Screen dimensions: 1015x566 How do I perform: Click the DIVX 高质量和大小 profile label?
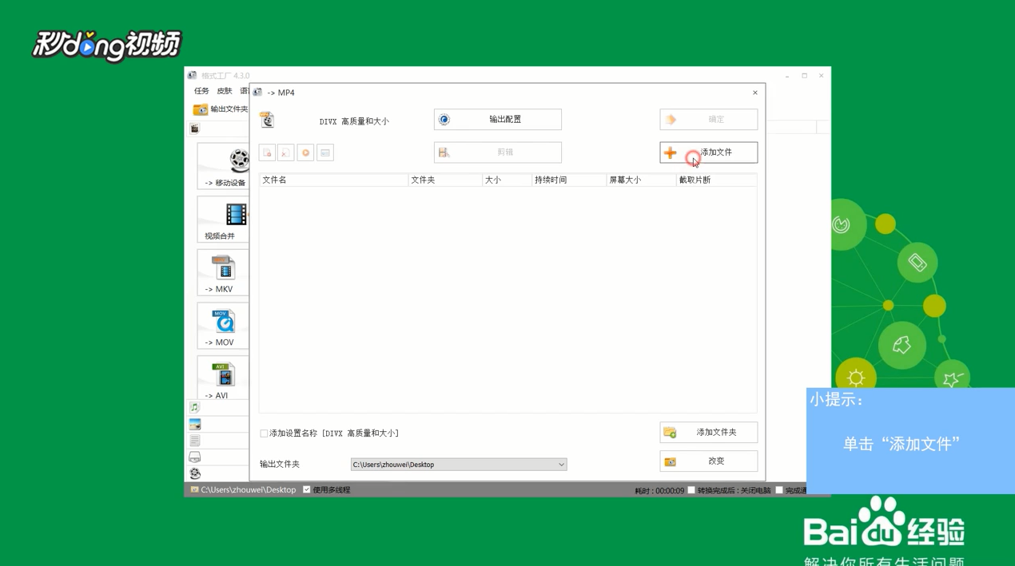pyautogui.click(x=354, y=121)
